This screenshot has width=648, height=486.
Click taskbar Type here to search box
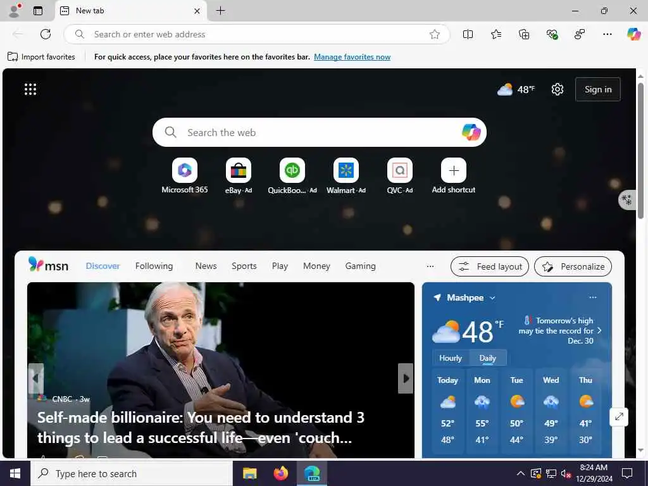(x=132, y=473)
